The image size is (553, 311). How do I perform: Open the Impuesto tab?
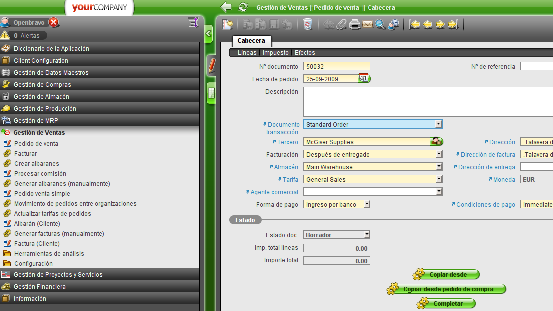click(x=275, y=52)
